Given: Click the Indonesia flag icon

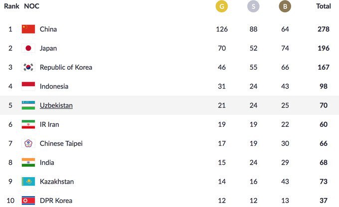Looking at the screenshot, I should (28, 86).
